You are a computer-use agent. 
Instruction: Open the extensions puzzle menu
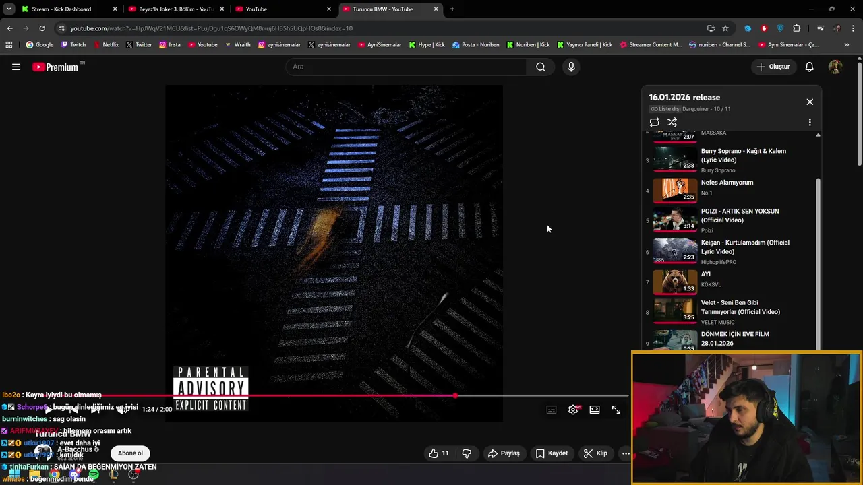[x=796, y=28]
